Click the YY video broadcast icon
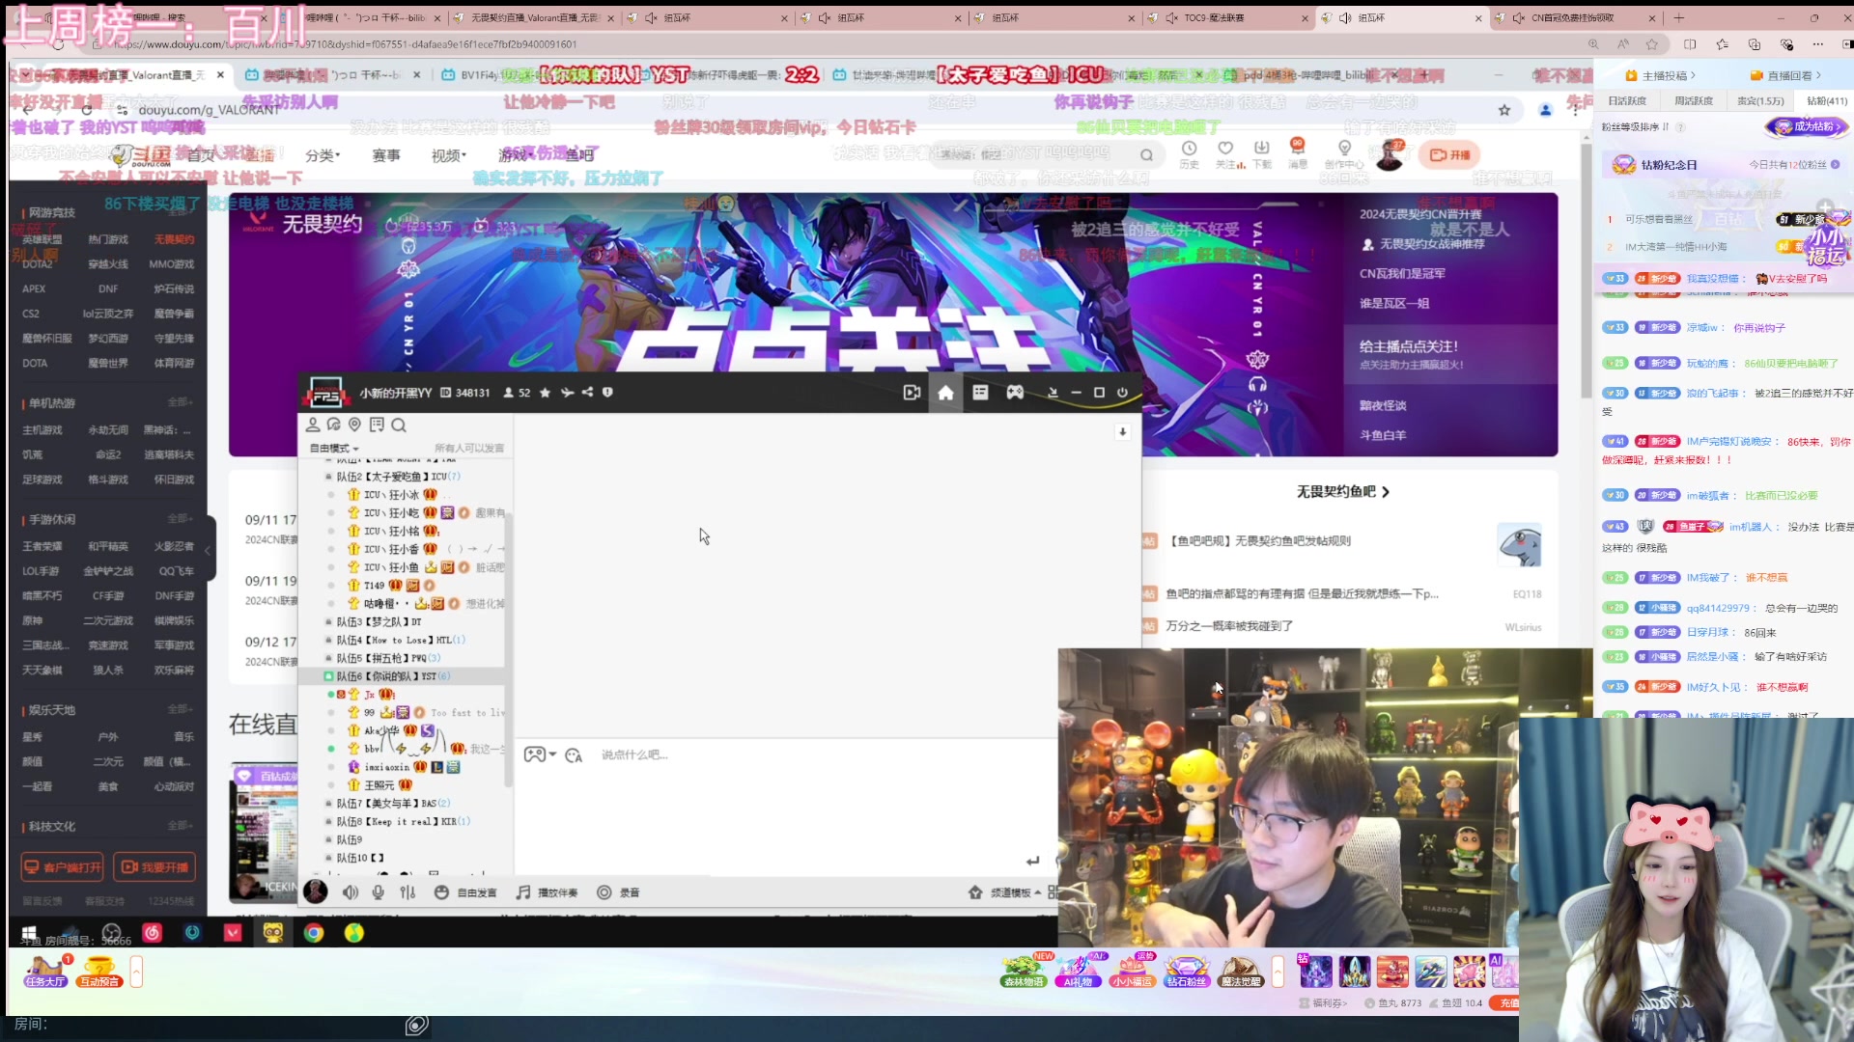The height and width of the screenshot is (1042, 1854). tap(912, 393)
